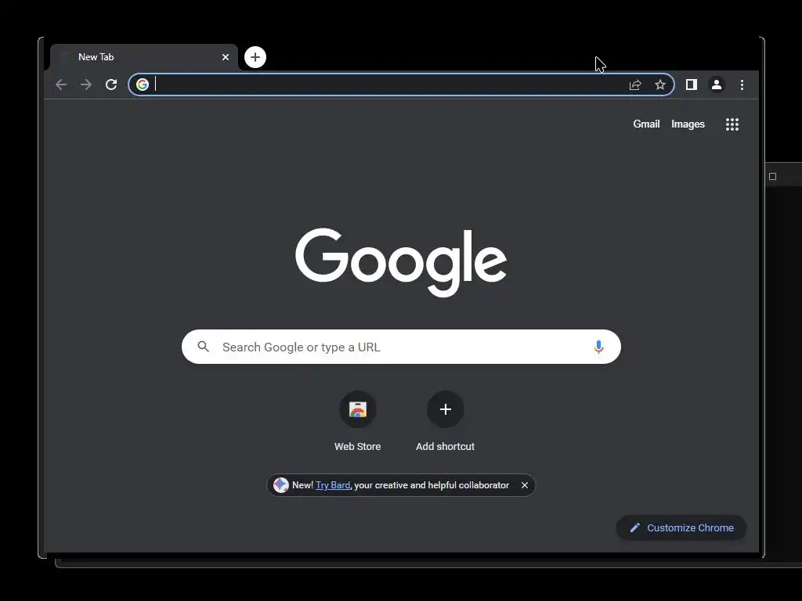Image resolution: width=802 pixels, height=601 pixels.
Task: Open the Google apps grid
Action: [x=732, y=124]
